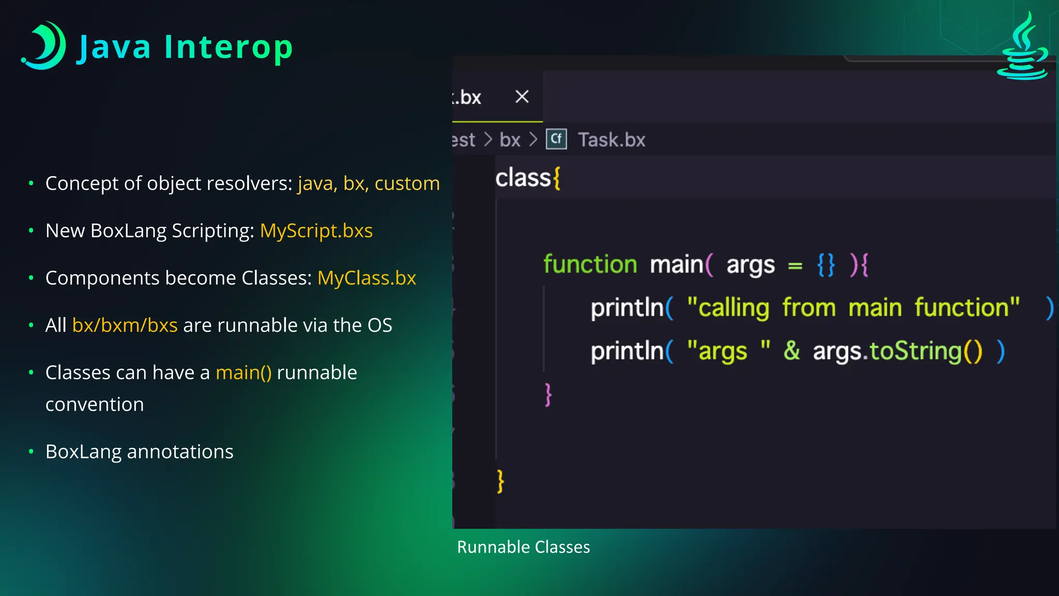
Task: Click the main() highlighted text
Action: point(244,373)
